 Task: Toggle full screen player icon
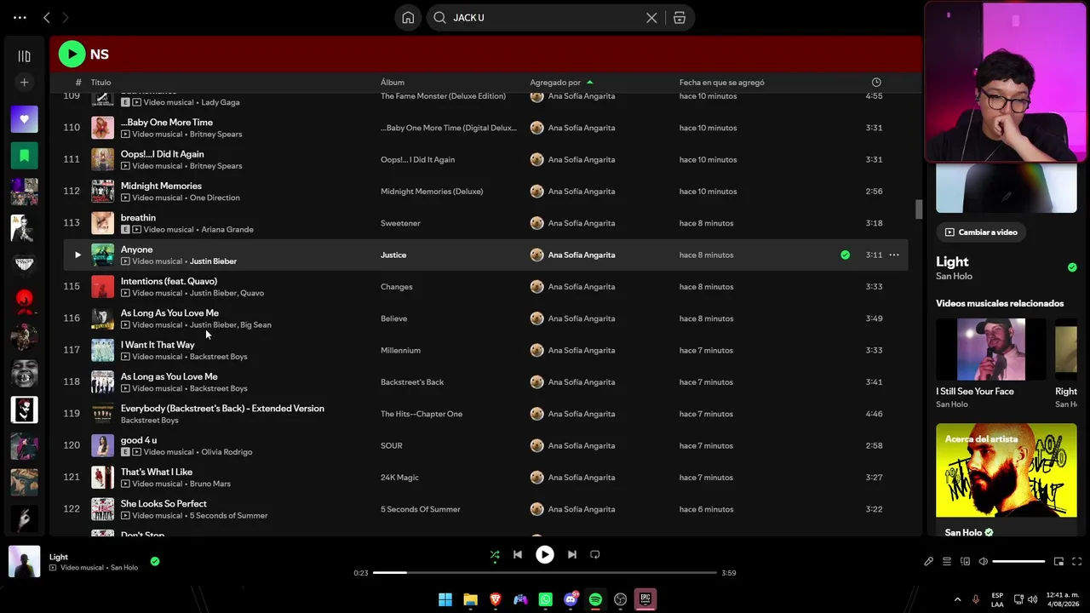[1076, 562]
